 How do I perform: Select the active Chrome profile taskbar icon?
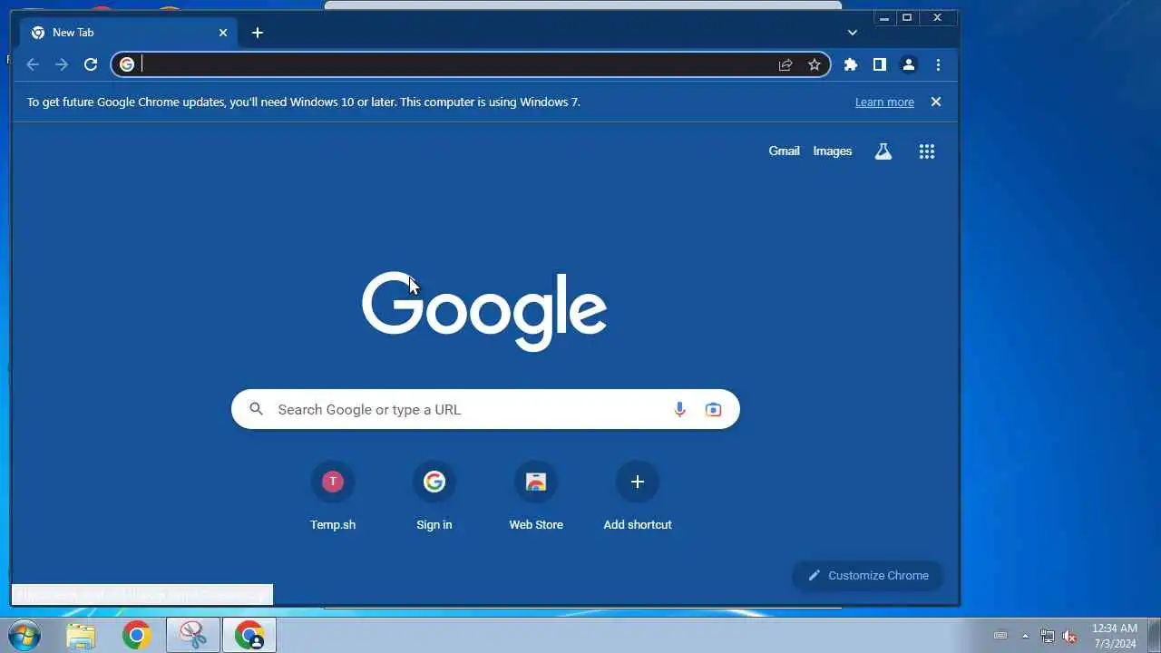coord(249,636)
